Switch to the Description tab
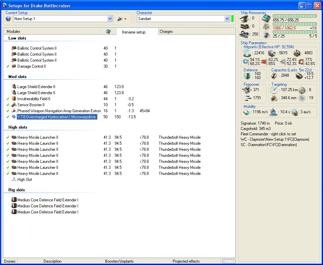The image size is (323, 265). 53,261
